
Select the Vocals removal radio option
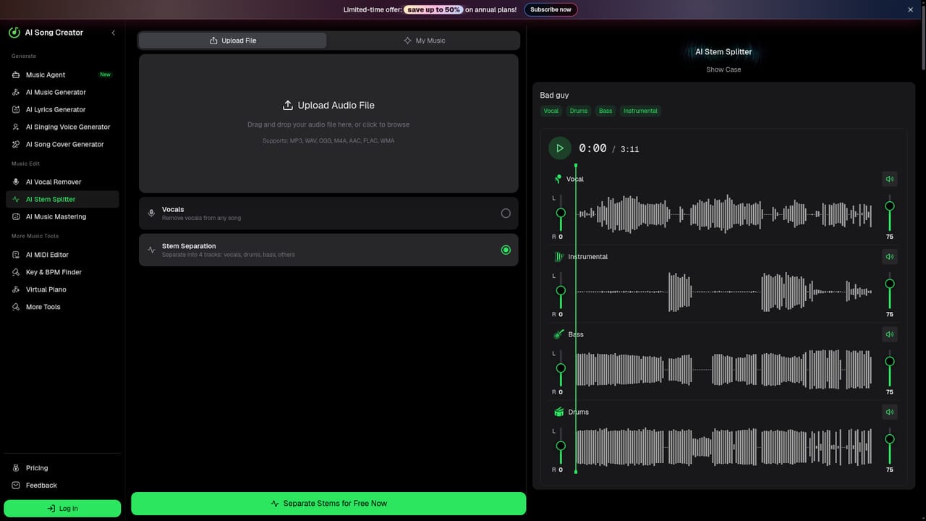tap(506, 213)
